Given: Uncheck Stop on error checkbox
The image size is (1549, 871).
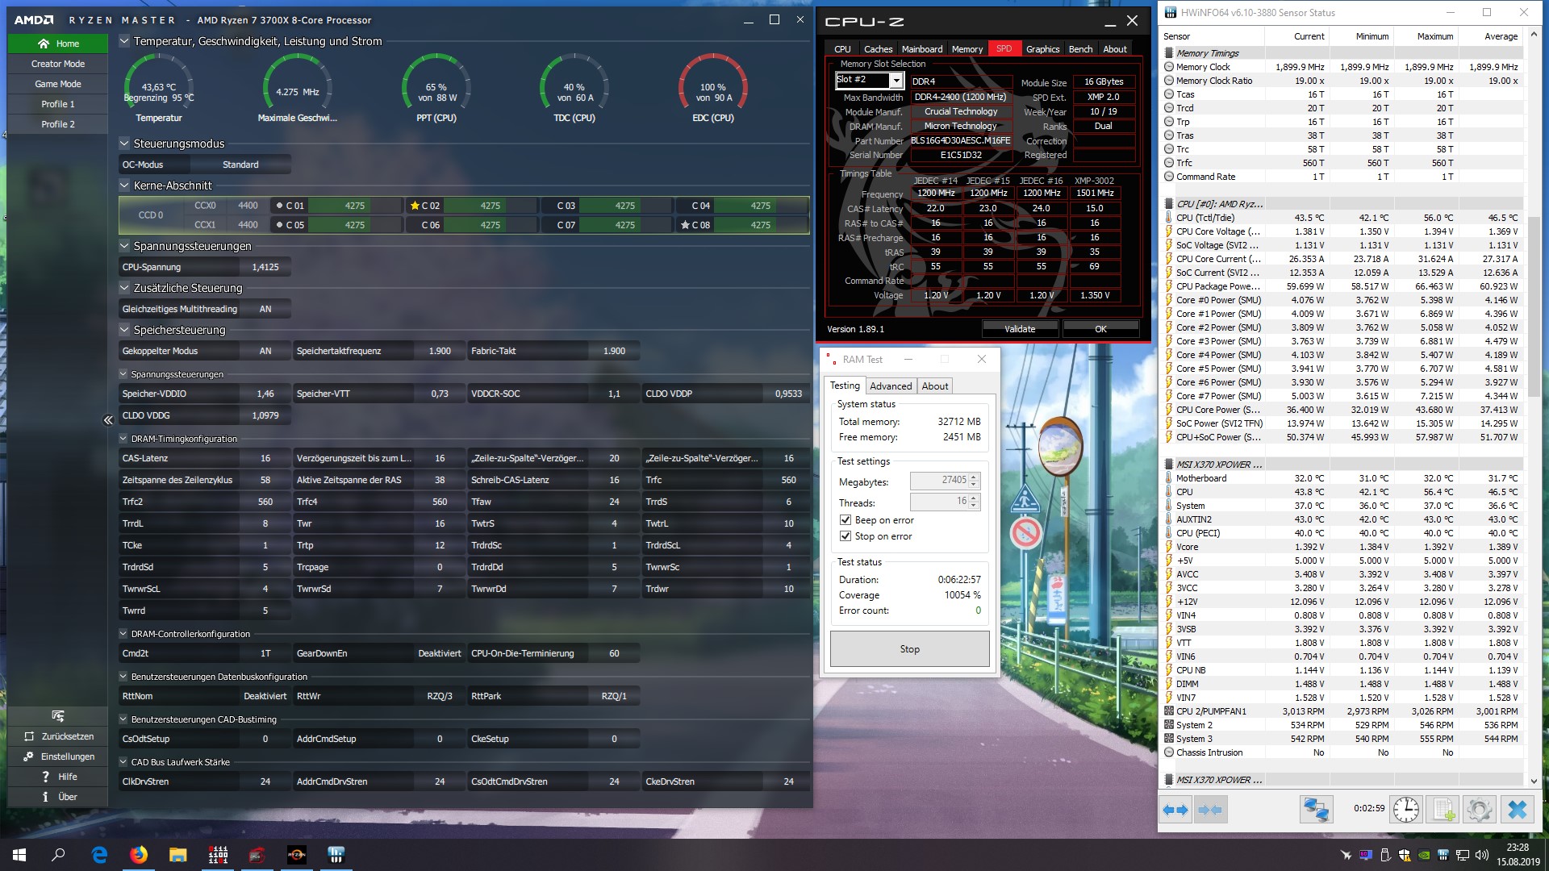Looking at the screenshot, I should coord(845,536).
